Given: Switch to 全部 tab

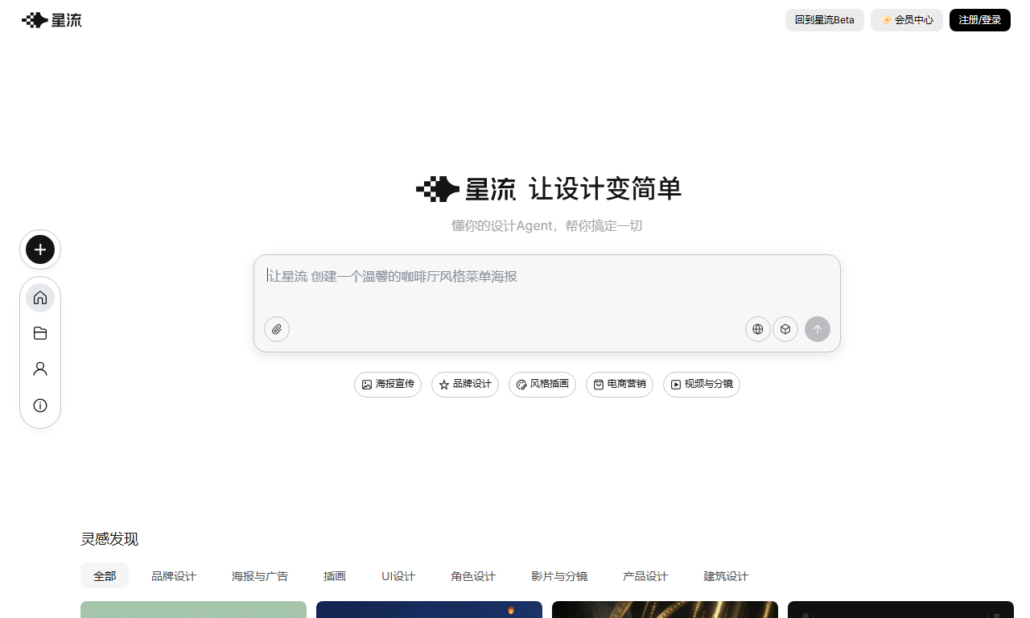Looking at the screenshot, I should (x=105, y=576).
